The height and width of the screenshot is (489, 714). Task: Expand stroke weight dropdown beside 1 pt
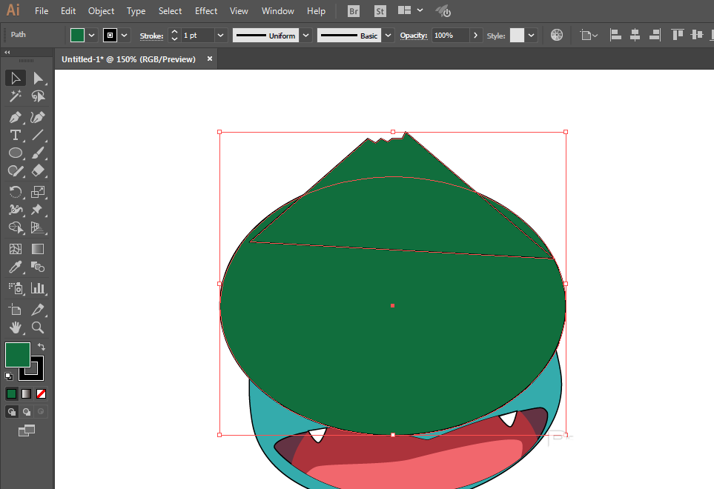click(220, 35)
